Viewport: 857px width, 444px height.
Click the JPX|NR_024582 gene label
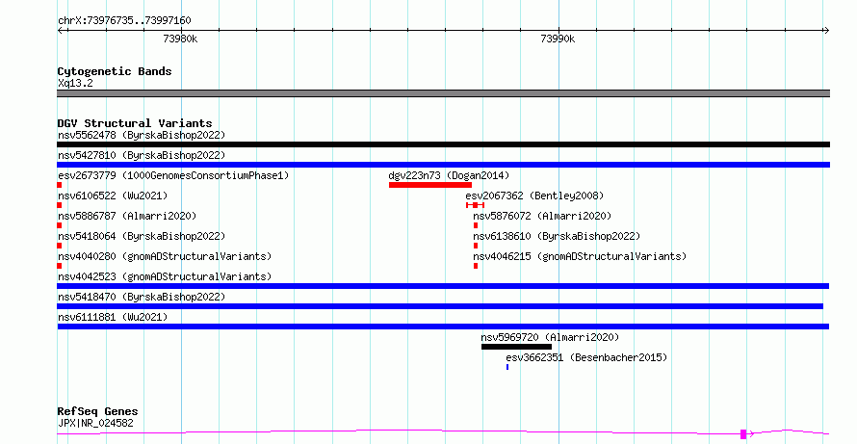tap(95, 423)
